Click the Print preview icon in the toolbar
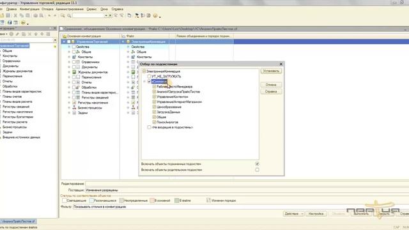Viewport: 409px width, 230px height. click(x=41, y=15)
